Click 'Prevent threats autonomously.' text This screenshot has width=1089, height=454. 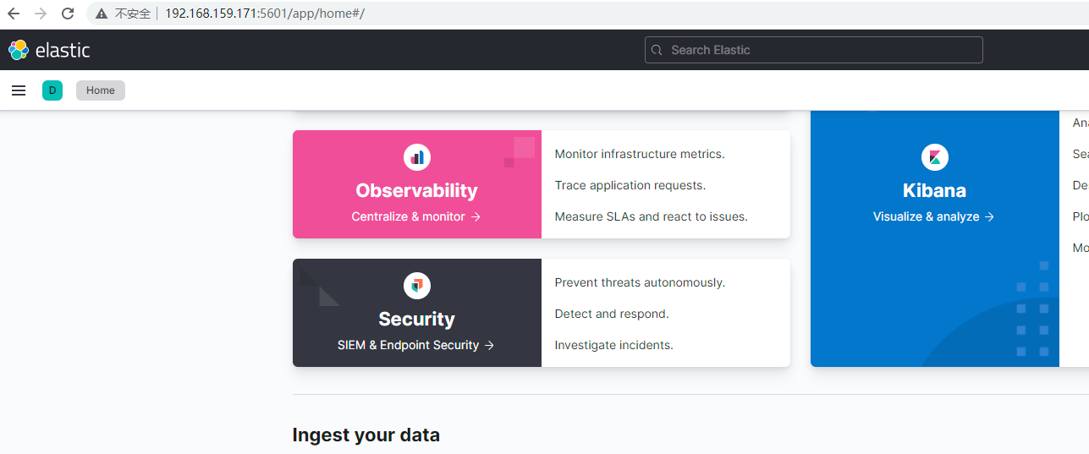(641, 282)
